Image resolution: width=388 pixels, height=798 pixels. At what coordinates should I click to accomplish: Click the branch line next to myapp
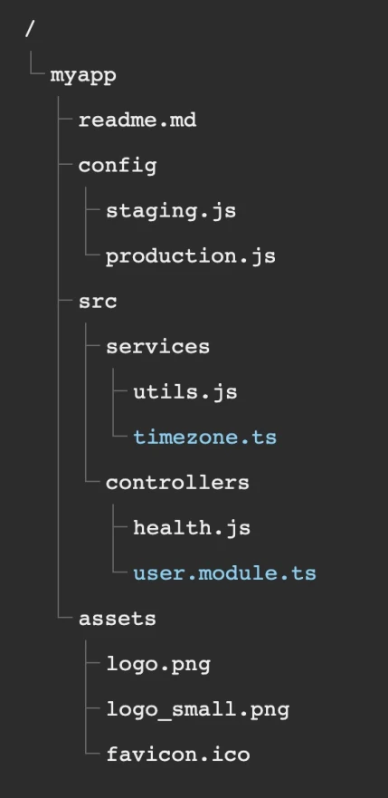tap(38, 63)
